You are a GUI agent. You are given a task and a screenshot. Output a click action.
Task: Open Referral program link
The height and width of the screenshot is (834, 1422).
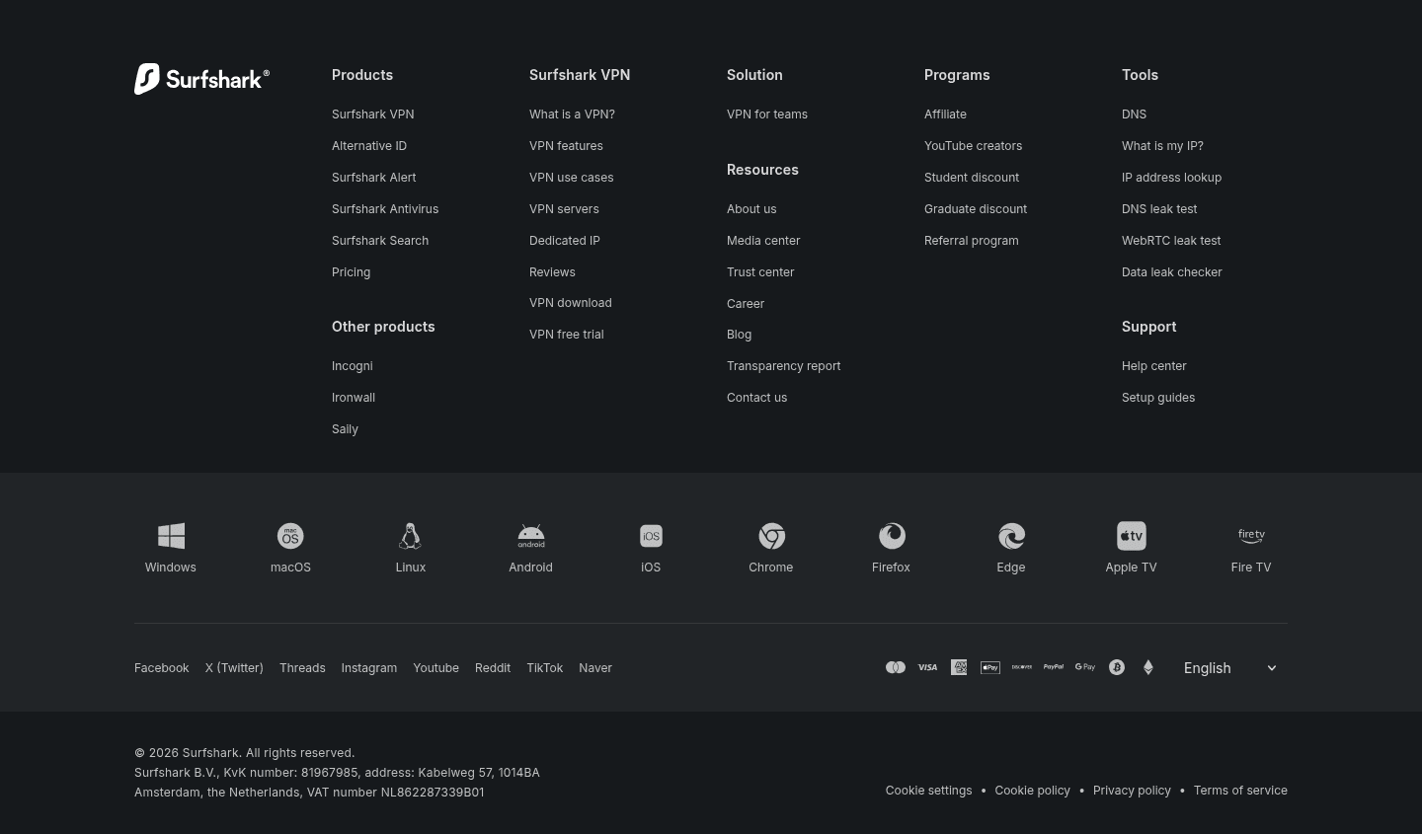tap(971, 241)
